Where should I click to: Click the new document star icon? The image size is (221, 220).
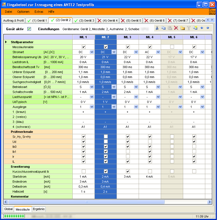point(195,28)
